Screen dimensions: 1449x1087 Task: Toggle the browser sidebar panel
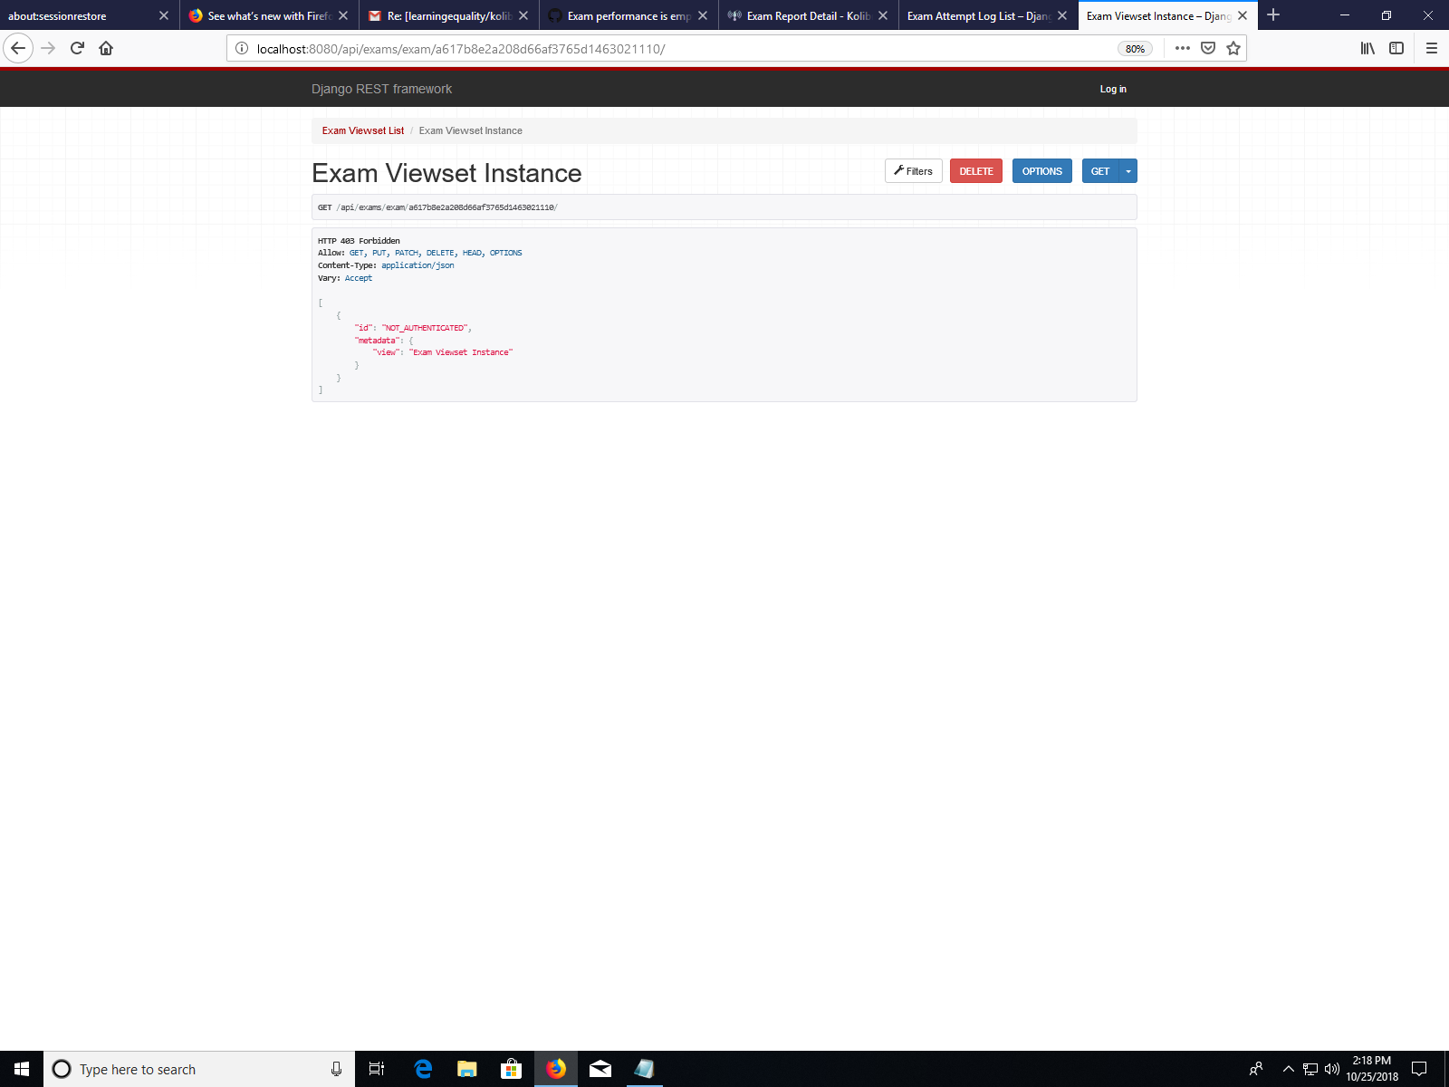pyautogui.click(x=1396, y=48)
